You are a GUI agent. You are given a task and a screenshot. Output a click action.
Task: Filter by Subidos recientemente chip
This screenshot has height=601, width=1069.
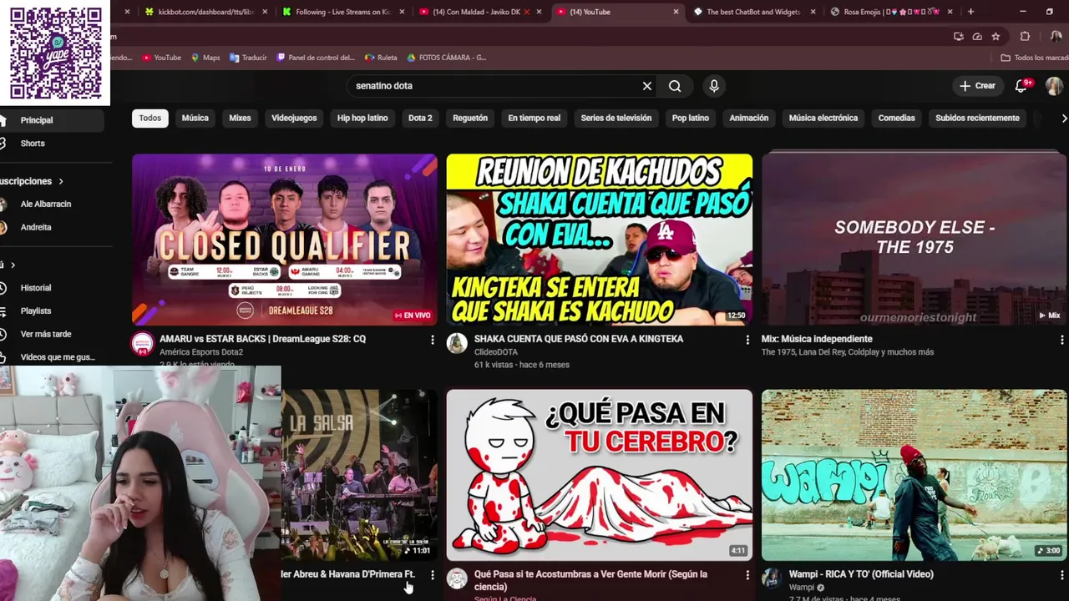(977, 118)
